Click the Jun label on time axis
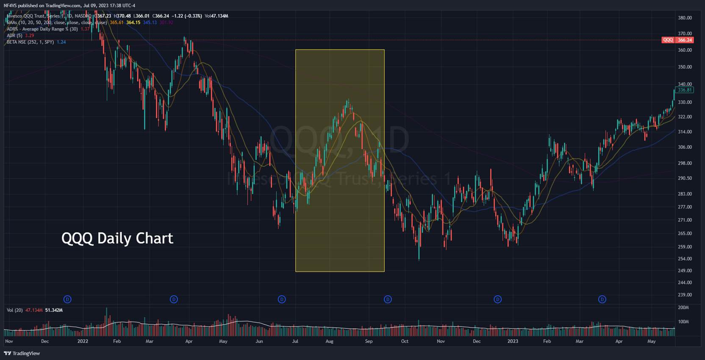This screenshot has height=360, width=705. (259, 341)
